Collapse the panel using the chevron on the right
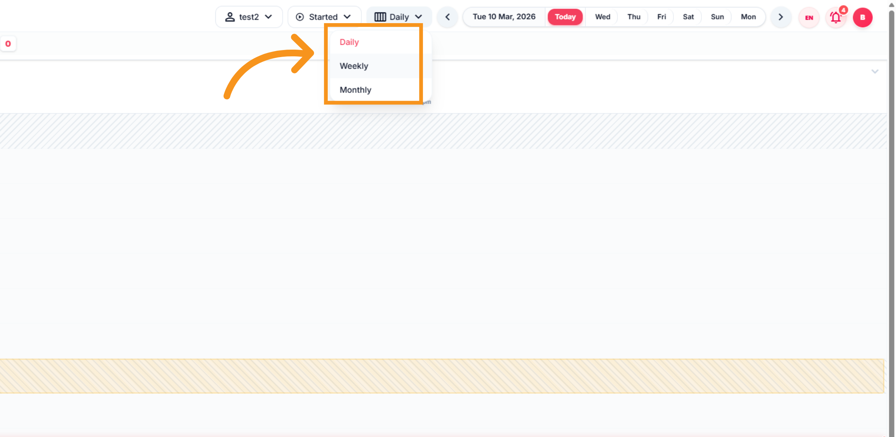The height and width of the screenshot is (437, 896). point(875,72)
